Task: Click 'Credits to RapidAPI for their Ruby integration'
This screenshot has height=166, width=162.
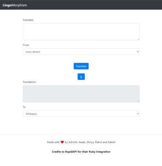Action: [81, 152]
